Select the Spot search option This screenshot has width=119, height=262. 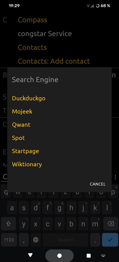18,138
